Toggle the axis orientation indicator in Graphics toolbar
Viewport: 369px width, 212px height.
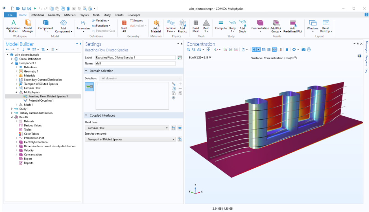pyautogui.click(x=274, y=50)
